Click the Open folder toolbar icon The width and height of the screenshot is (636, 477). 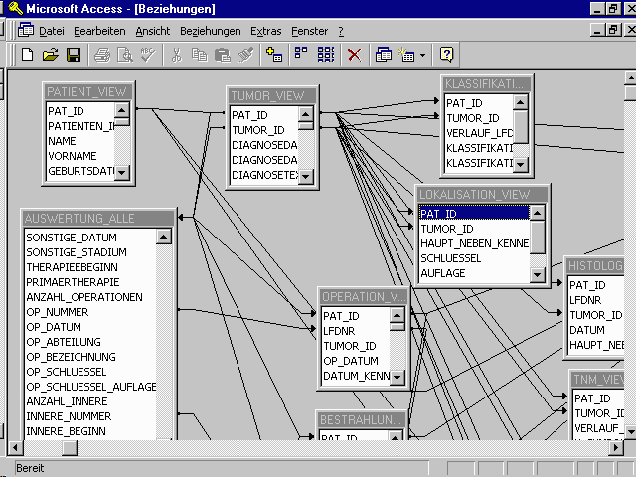pyautogui.click(x=50, y=55)
